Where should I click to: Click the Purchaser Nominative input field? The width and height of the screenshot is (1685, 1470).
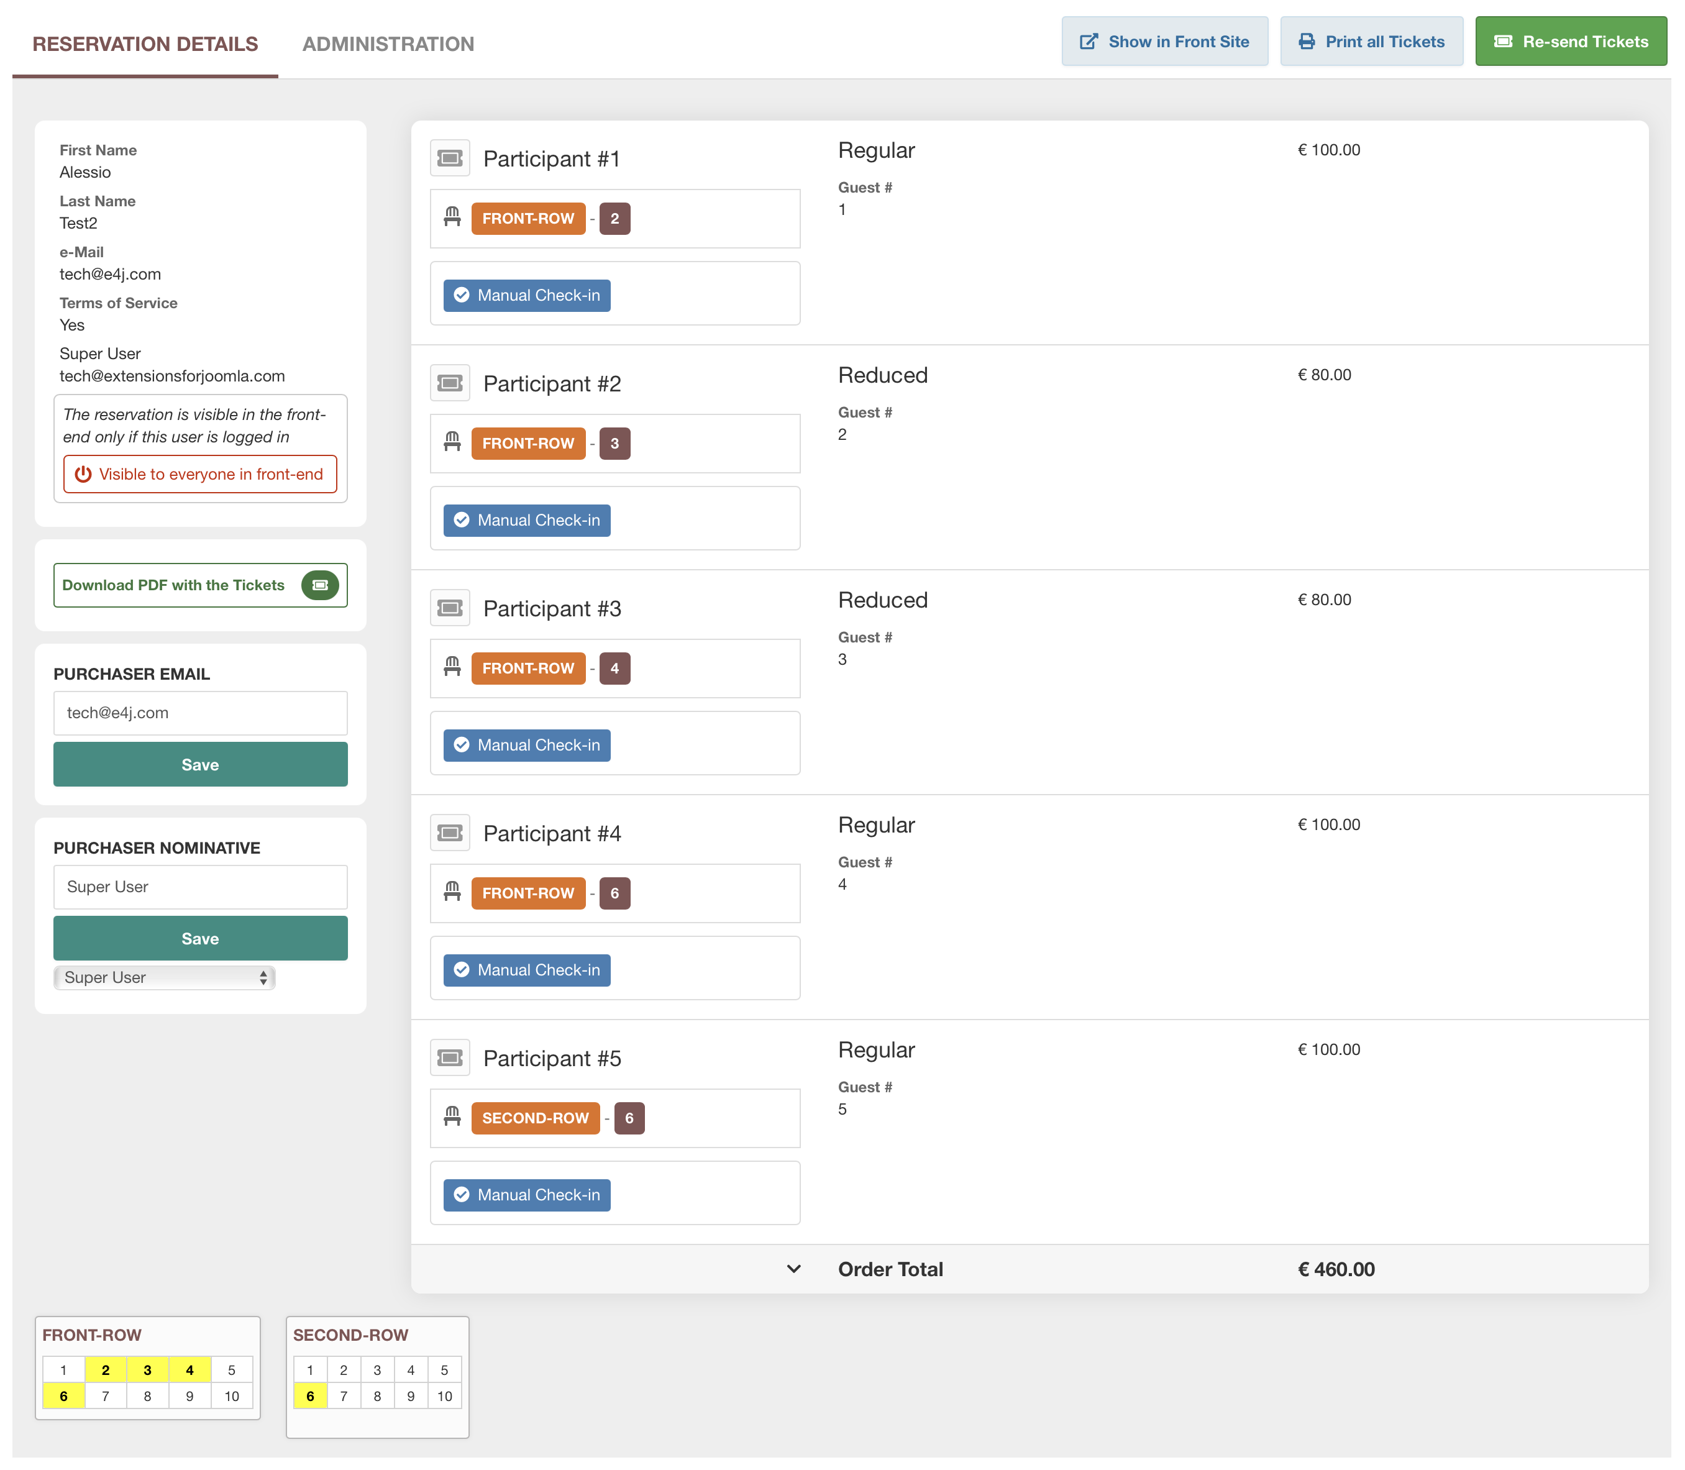[x=200, y=887]
